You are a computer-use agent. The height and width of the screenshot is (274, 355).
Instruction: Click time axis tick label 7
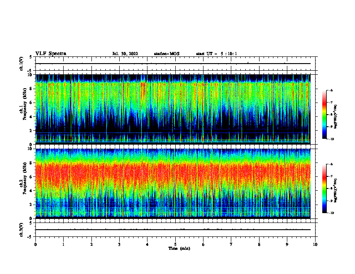pyautogui.click(x=231, y=244)
